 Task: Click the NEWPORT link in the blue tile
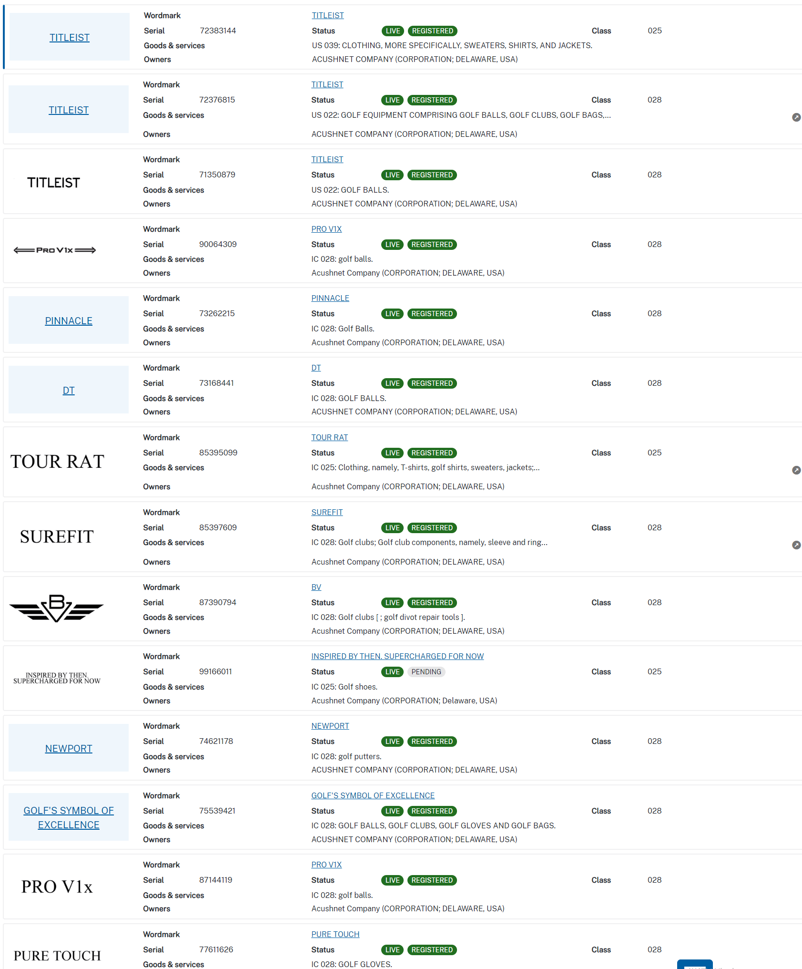[69, 749]
